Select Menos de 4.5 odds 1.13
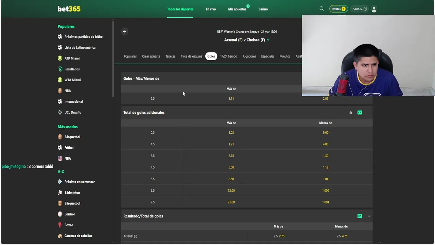 [x=326, y=167]
